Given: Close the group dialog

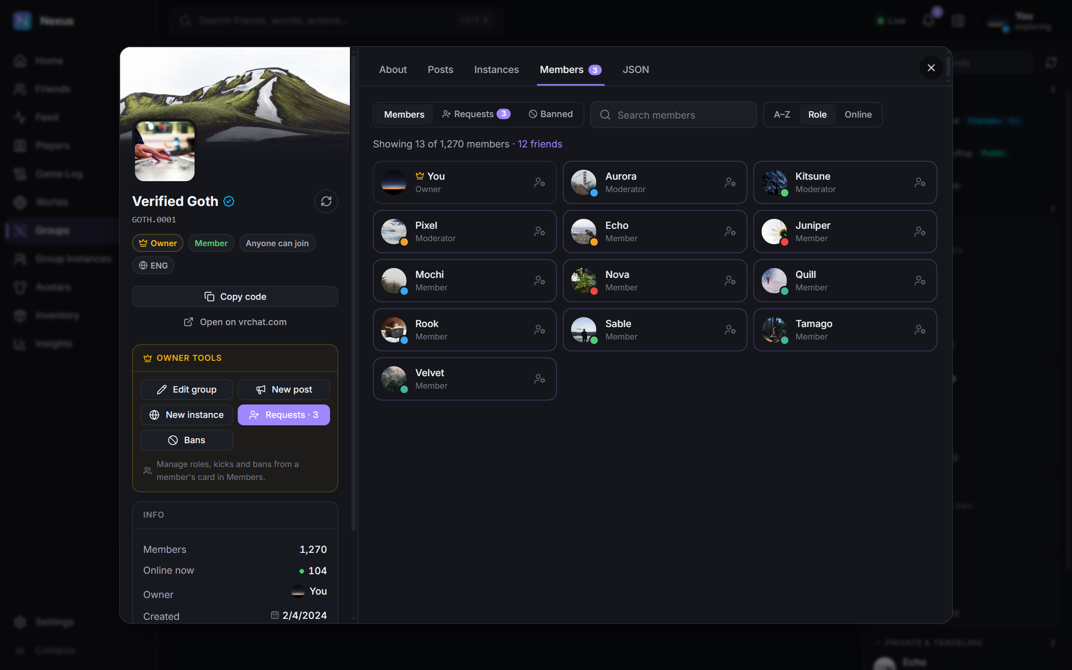Looking at the screenshot, I should point(931,67).
